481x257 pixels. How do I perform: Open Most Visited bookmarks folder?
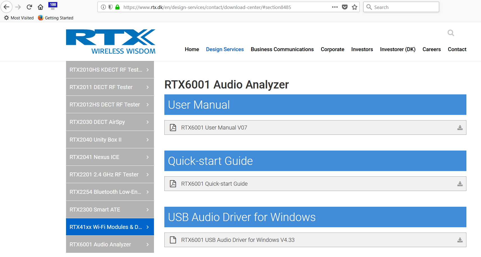pos(19,18)
